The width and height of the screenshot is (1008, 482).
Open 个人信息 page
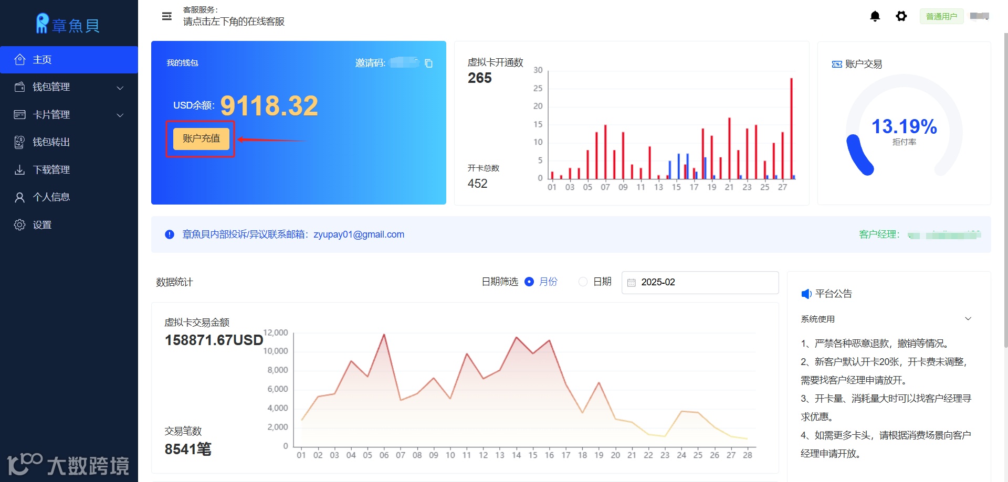point(69,197)
